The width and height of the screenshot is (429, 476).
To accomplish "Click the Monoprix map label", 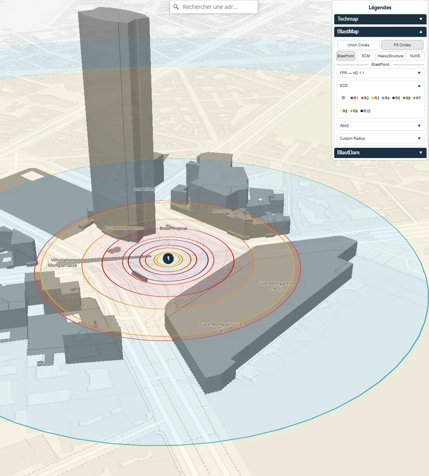I will pyautogui.click(x=222, y=211).
